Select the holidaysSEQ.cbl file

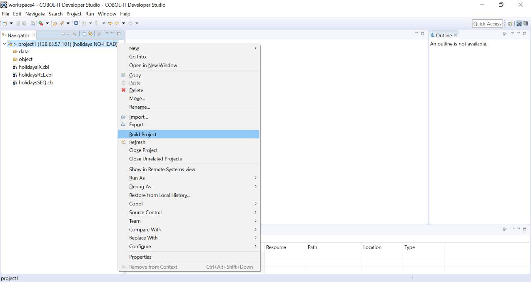[x=36, y=82]
